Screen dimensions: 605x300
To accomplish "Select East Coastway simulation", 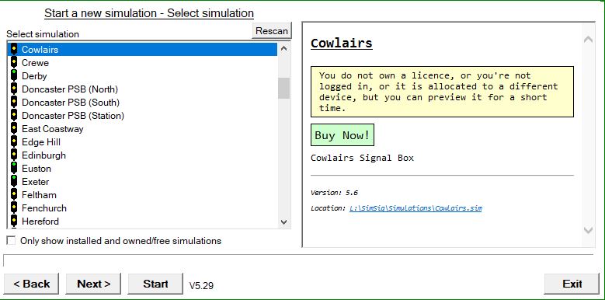I will click(142, 128).
